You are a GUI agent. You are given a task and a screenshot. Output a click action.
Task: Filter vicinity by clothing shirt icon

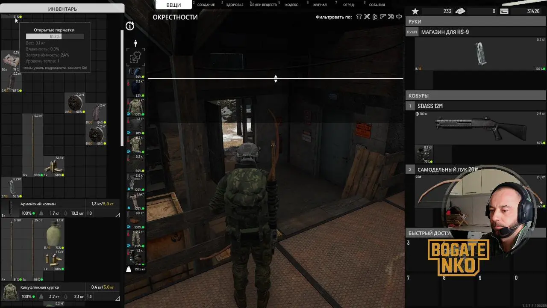(359, 17)
